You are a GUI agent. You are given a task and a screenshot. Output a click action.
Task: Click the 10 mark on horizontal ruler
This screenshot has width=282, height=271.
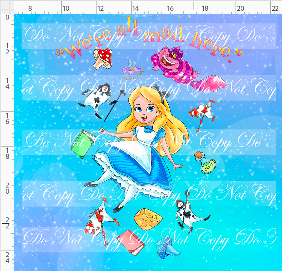[66, 8]
